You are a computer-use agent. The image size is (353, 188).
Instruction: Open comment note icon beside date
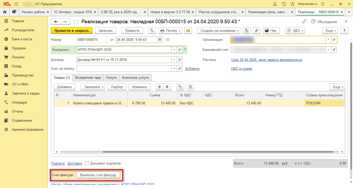[168, 40]
